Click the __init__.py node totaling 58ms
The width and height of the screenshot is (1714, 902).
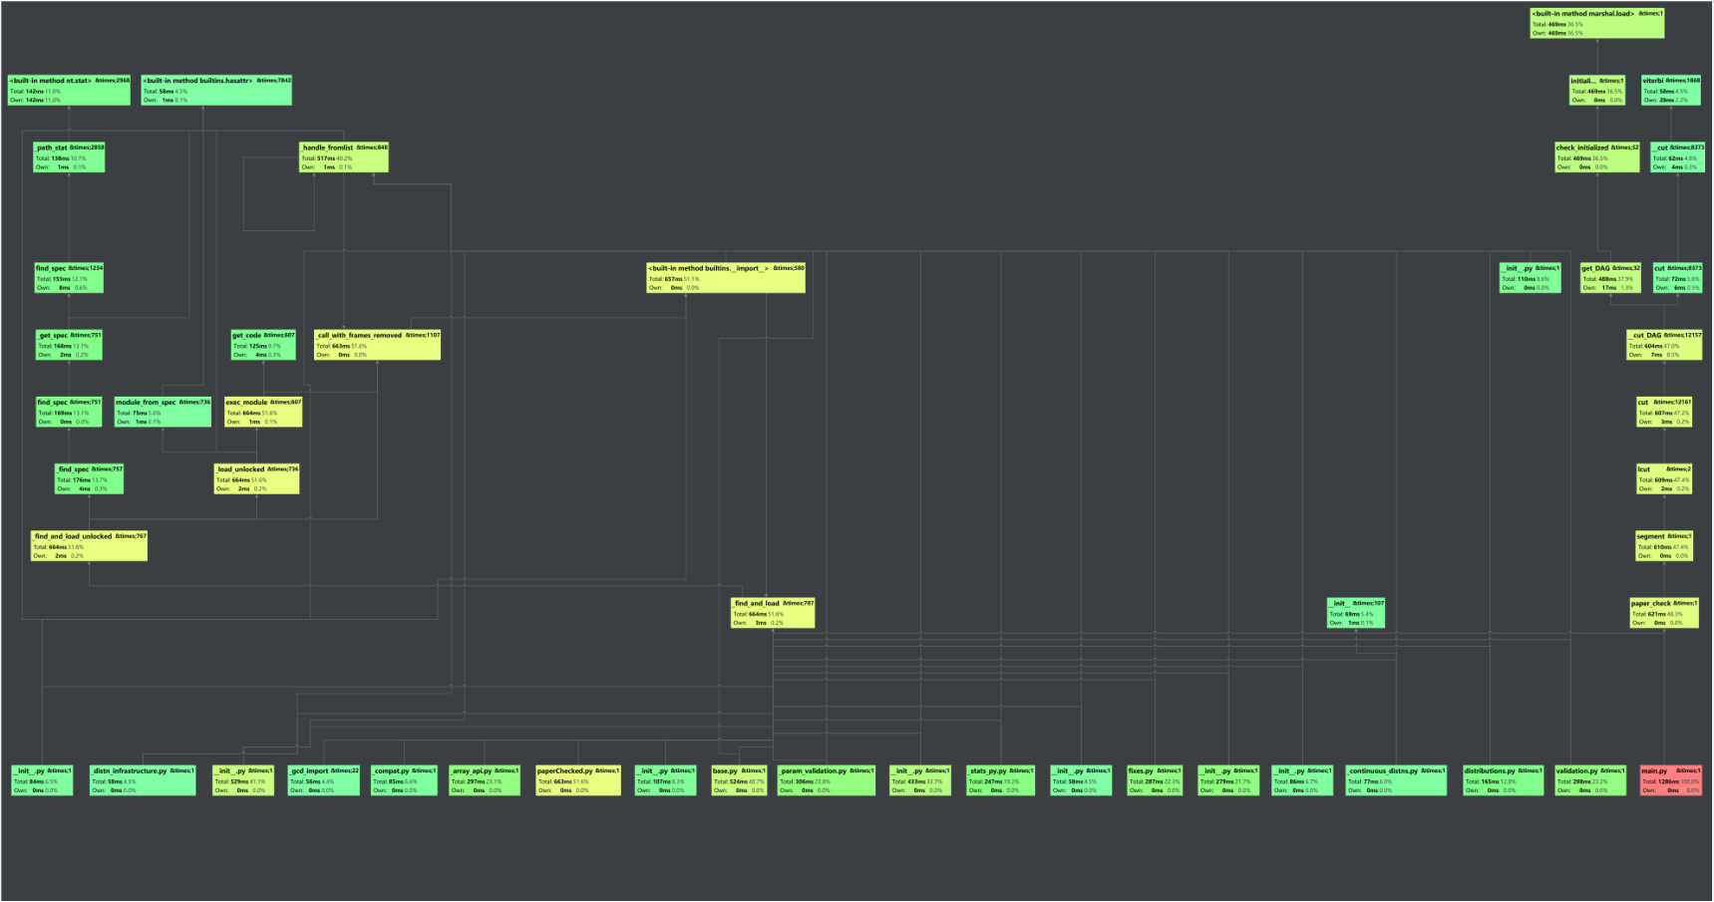pos(1081,780)
